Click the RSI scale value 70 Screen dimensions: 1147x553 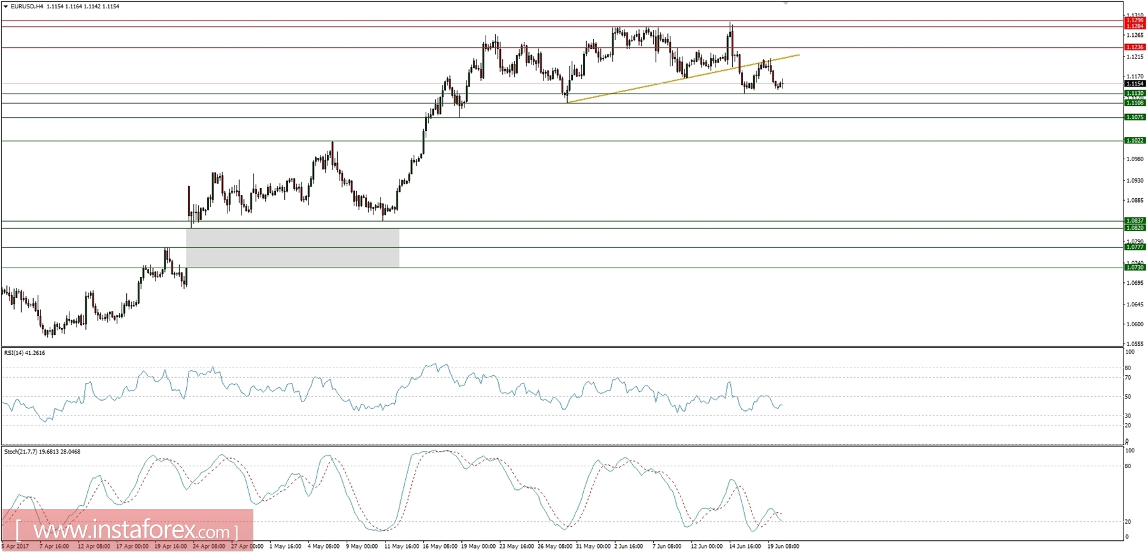click(x=1128, y=378)
